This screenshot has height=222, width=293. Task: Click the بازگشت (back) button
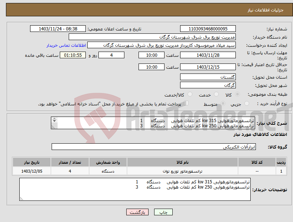tap(137, 212)
